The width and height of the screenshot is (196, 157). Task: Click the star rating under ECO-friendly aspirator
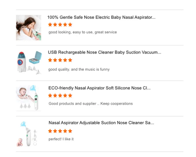click(x=60, y=96)
